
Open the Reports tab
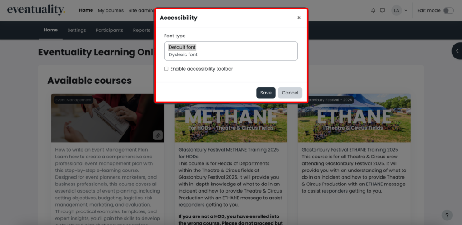tap(142, 30)
